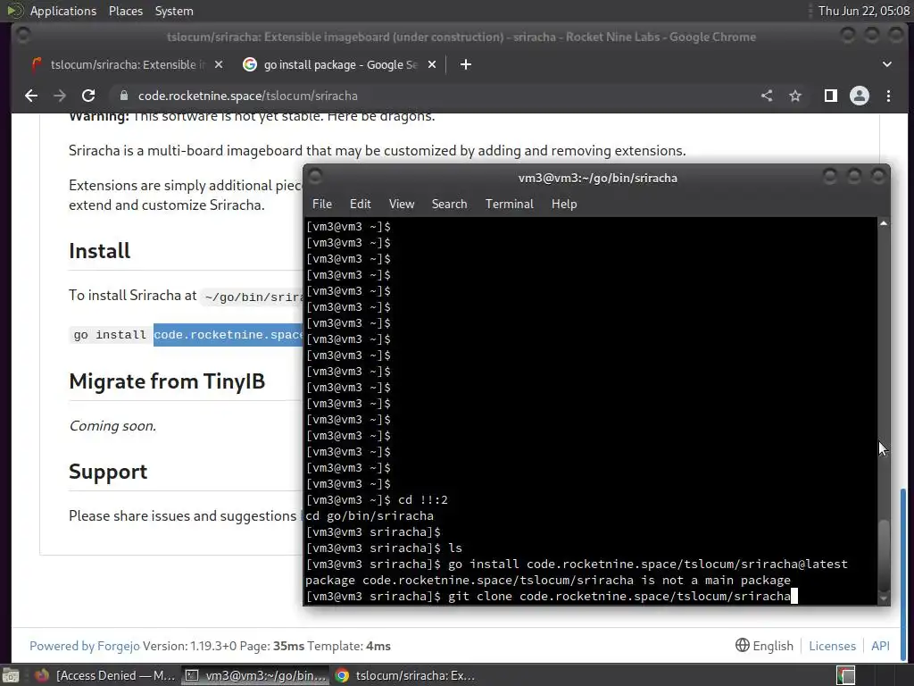914x686 pixels.
Task: Click the terminal scrollbar thumb
Action: [x=884, y=554]
